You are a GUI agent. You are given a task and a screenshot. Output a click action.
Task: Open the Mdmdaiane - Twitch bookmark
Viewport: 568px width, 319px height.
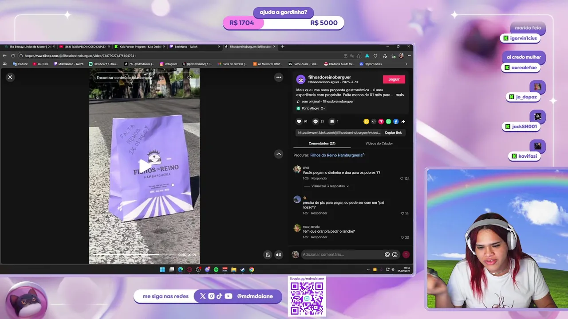click(x=69, y=64)
